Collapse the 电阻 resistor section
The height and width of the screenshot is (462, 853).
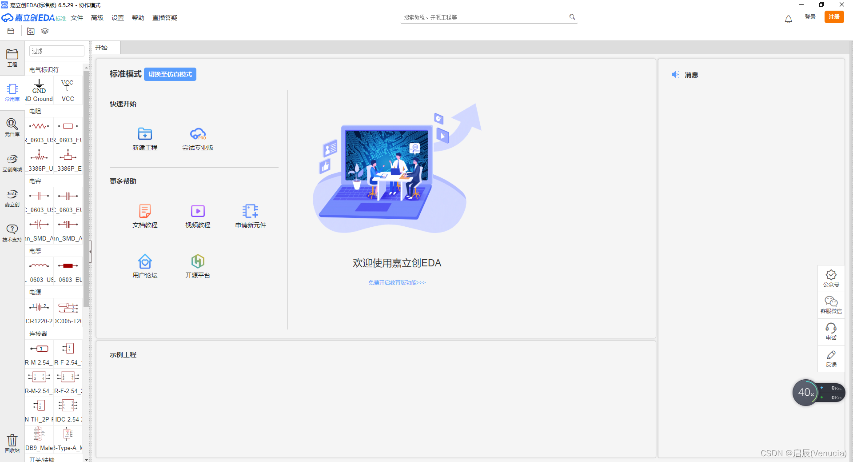(x=36, y=111)
